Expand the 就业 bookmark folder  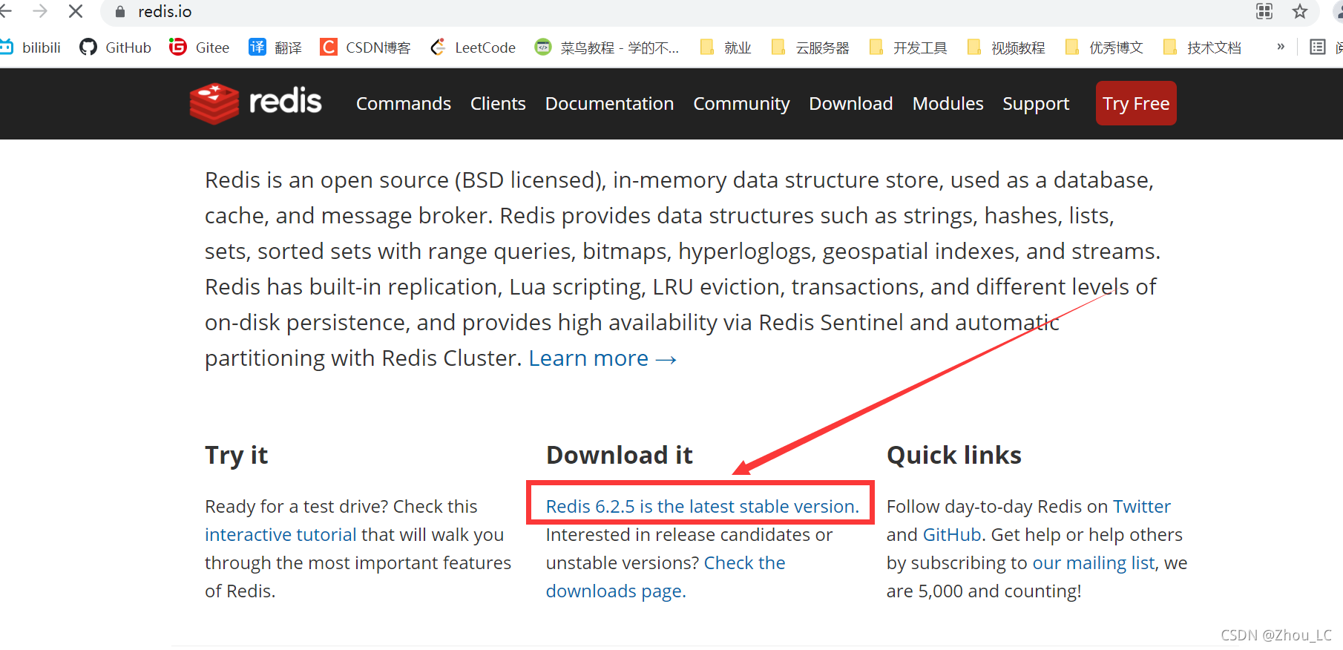coord(726,47)
